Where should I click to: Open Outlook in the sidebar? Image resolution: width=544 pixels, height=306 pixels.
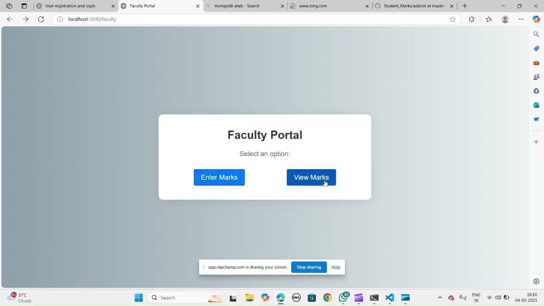click(x=536, y=105)
